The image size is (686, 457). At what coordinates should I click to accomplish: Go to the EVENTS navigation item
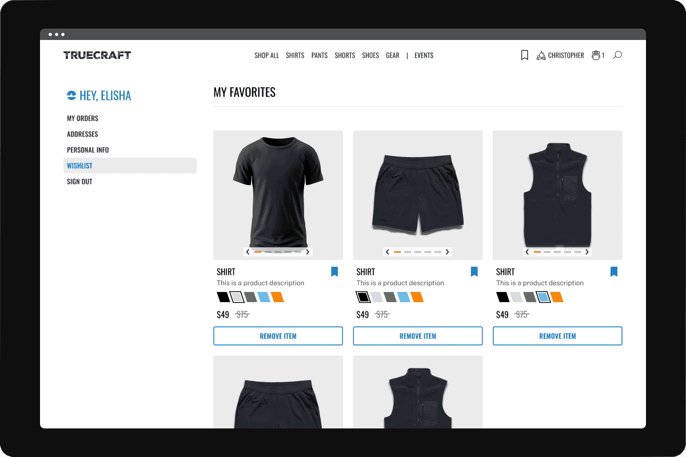(x=424, y=55)
